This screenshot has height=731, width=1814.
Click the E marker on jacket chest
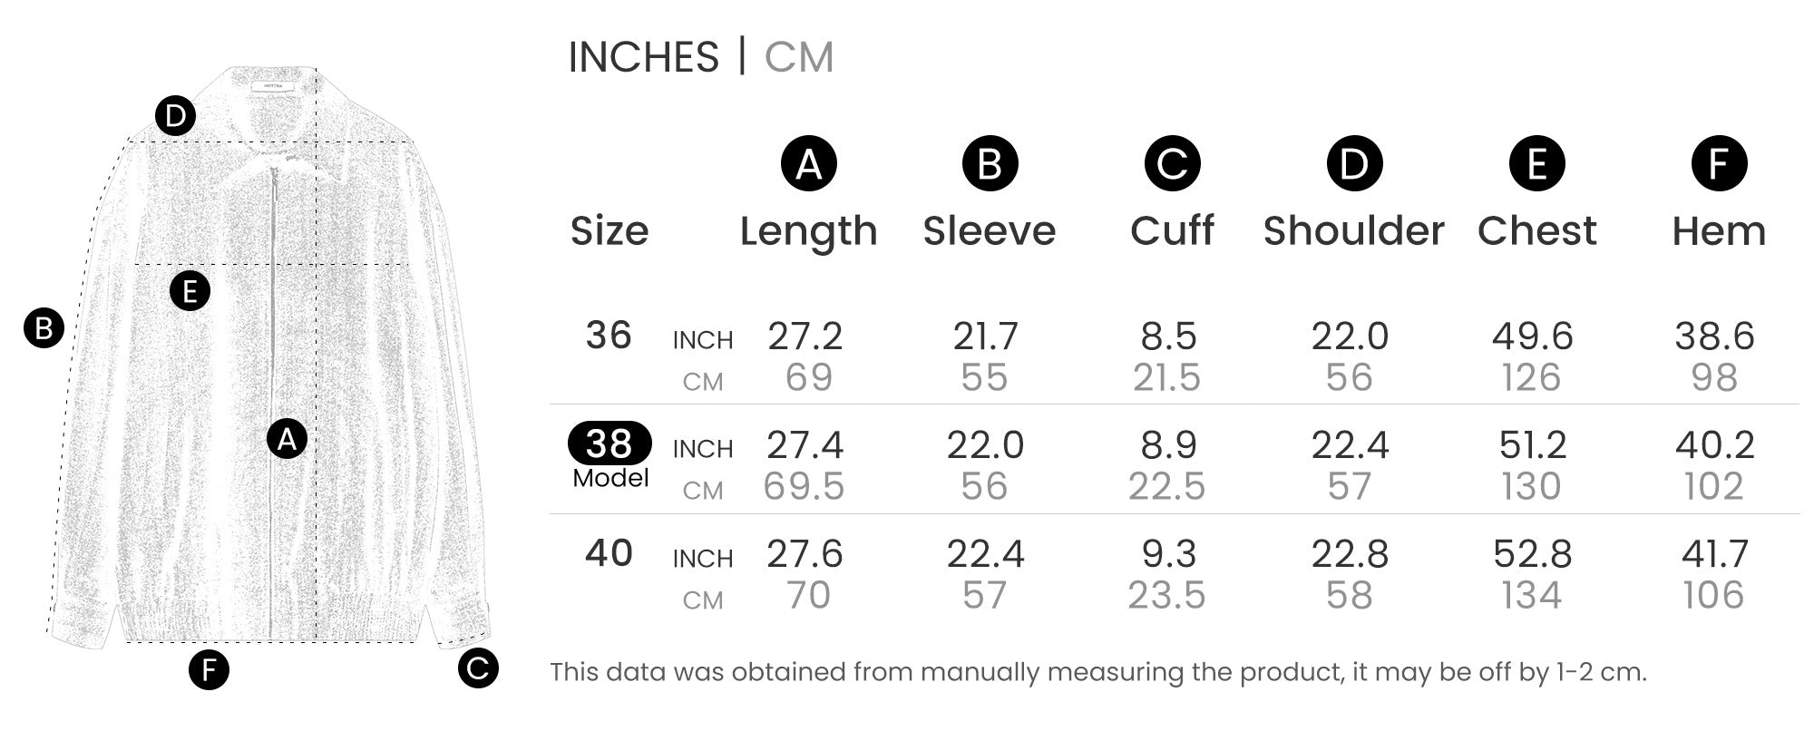tap(190, 291)
